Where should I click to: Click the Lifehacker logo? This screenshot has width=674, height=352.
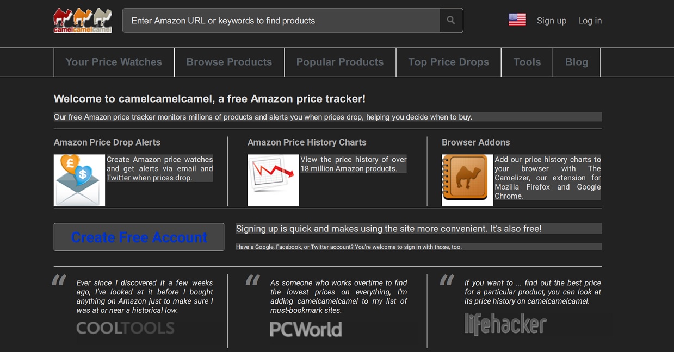pyautogui.click(x=505, y=324)
